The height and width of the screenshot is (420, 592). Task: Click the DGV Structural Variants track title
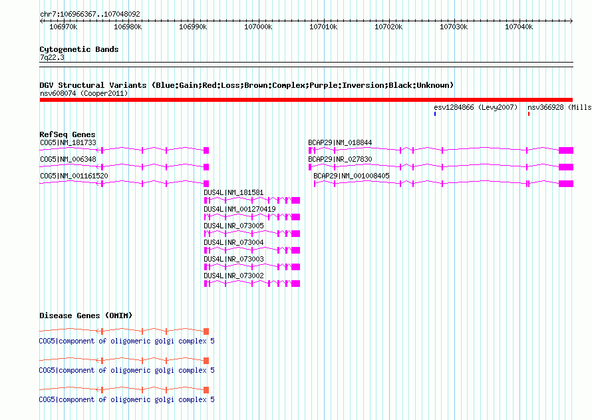point(247,85)
